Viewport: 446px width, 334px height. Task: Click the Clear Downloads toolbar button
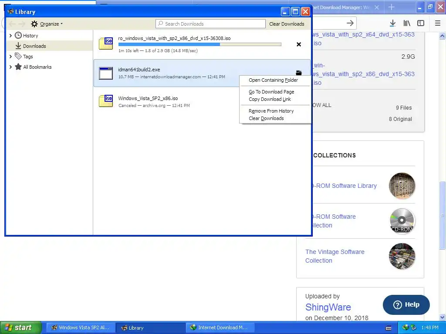(x=287, y=24)
